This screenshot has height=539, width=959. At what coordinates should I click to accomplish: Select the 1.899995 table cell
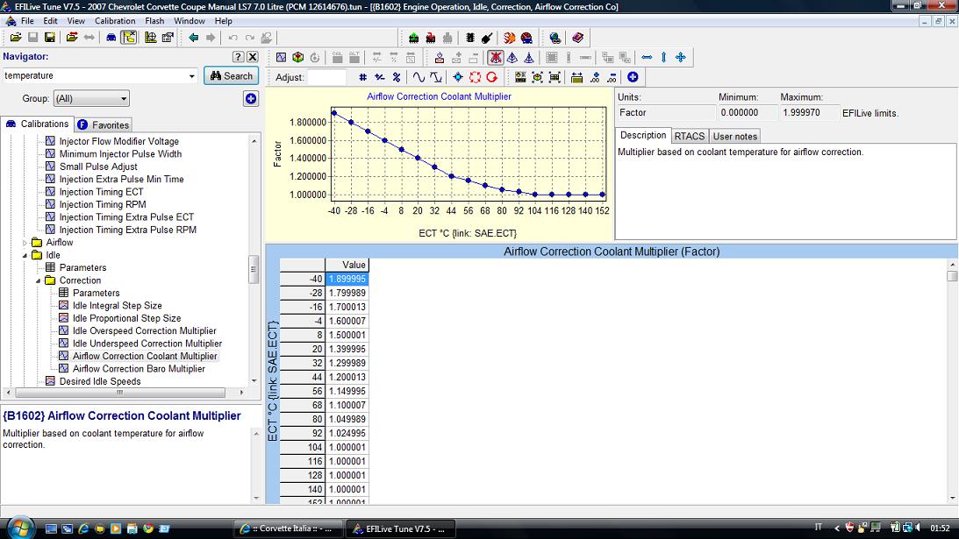347,279
